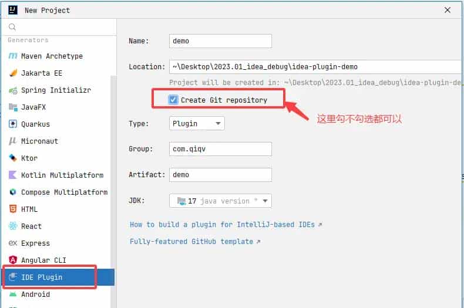Click the Location path field
Screen dimensions: 464x308
(x=315, y=67)
